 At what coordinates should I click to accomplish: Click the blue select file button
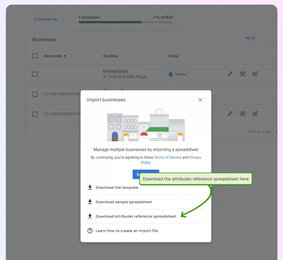(x=136, y=174)
